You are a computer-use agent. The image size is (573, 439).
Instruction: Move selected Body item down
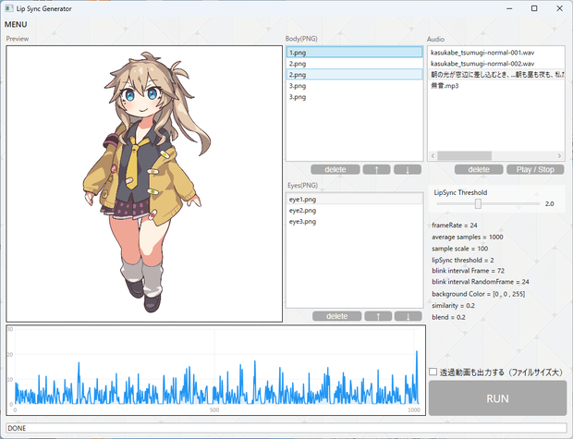click(408, 170)
